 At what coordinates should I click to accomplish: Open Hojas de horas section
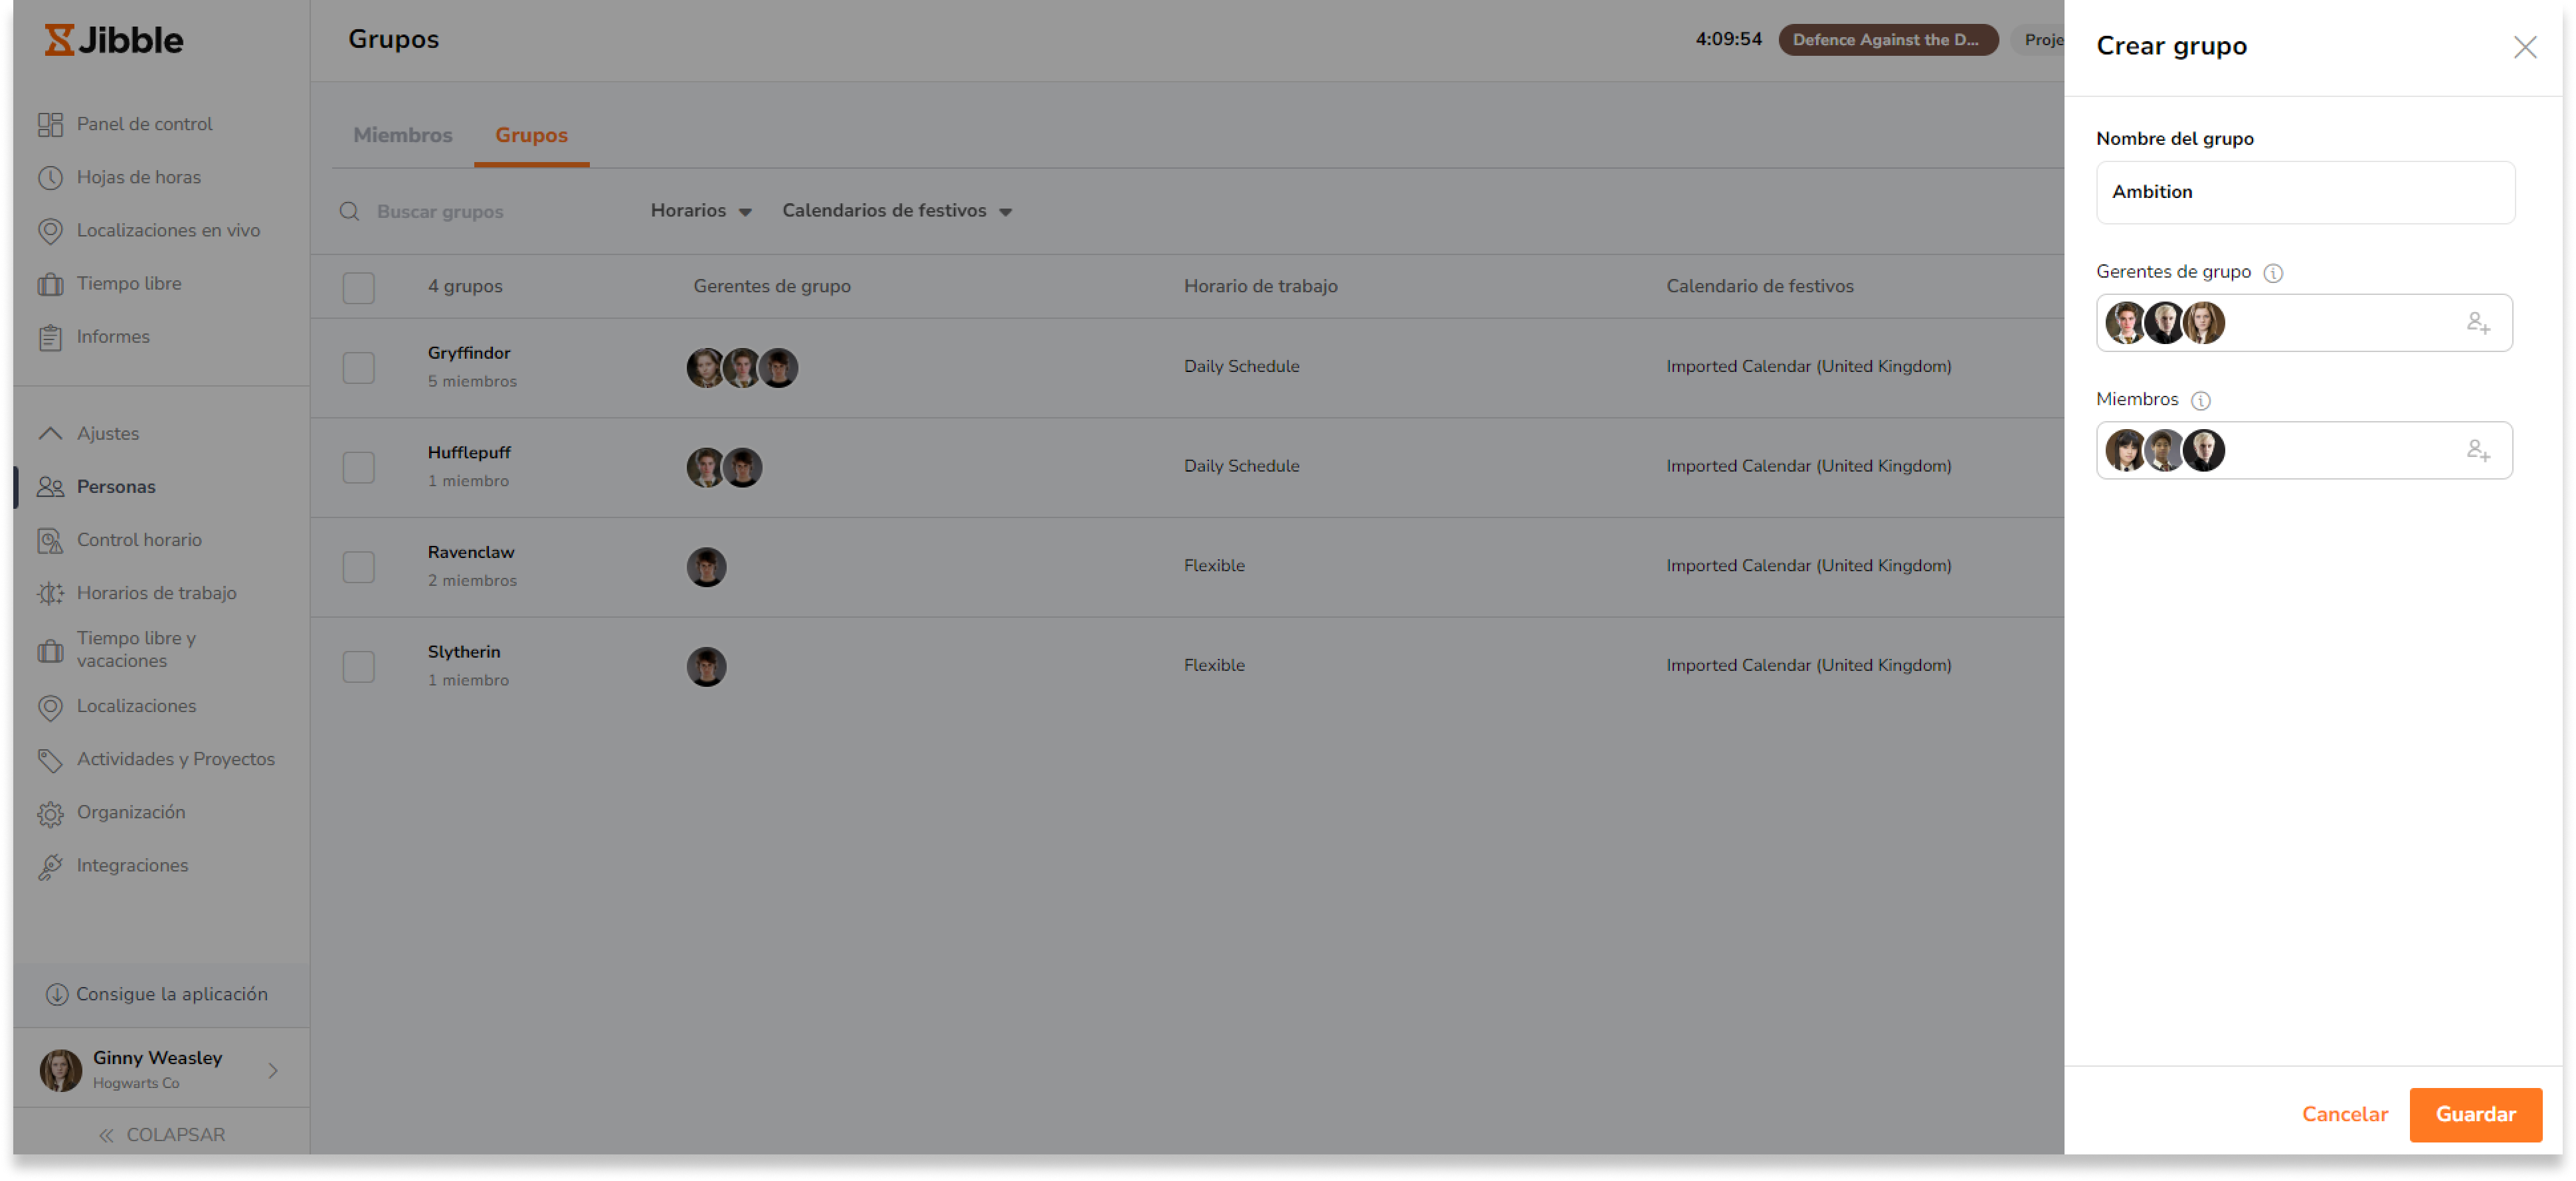pyautogui.click(x=138, y=177)
